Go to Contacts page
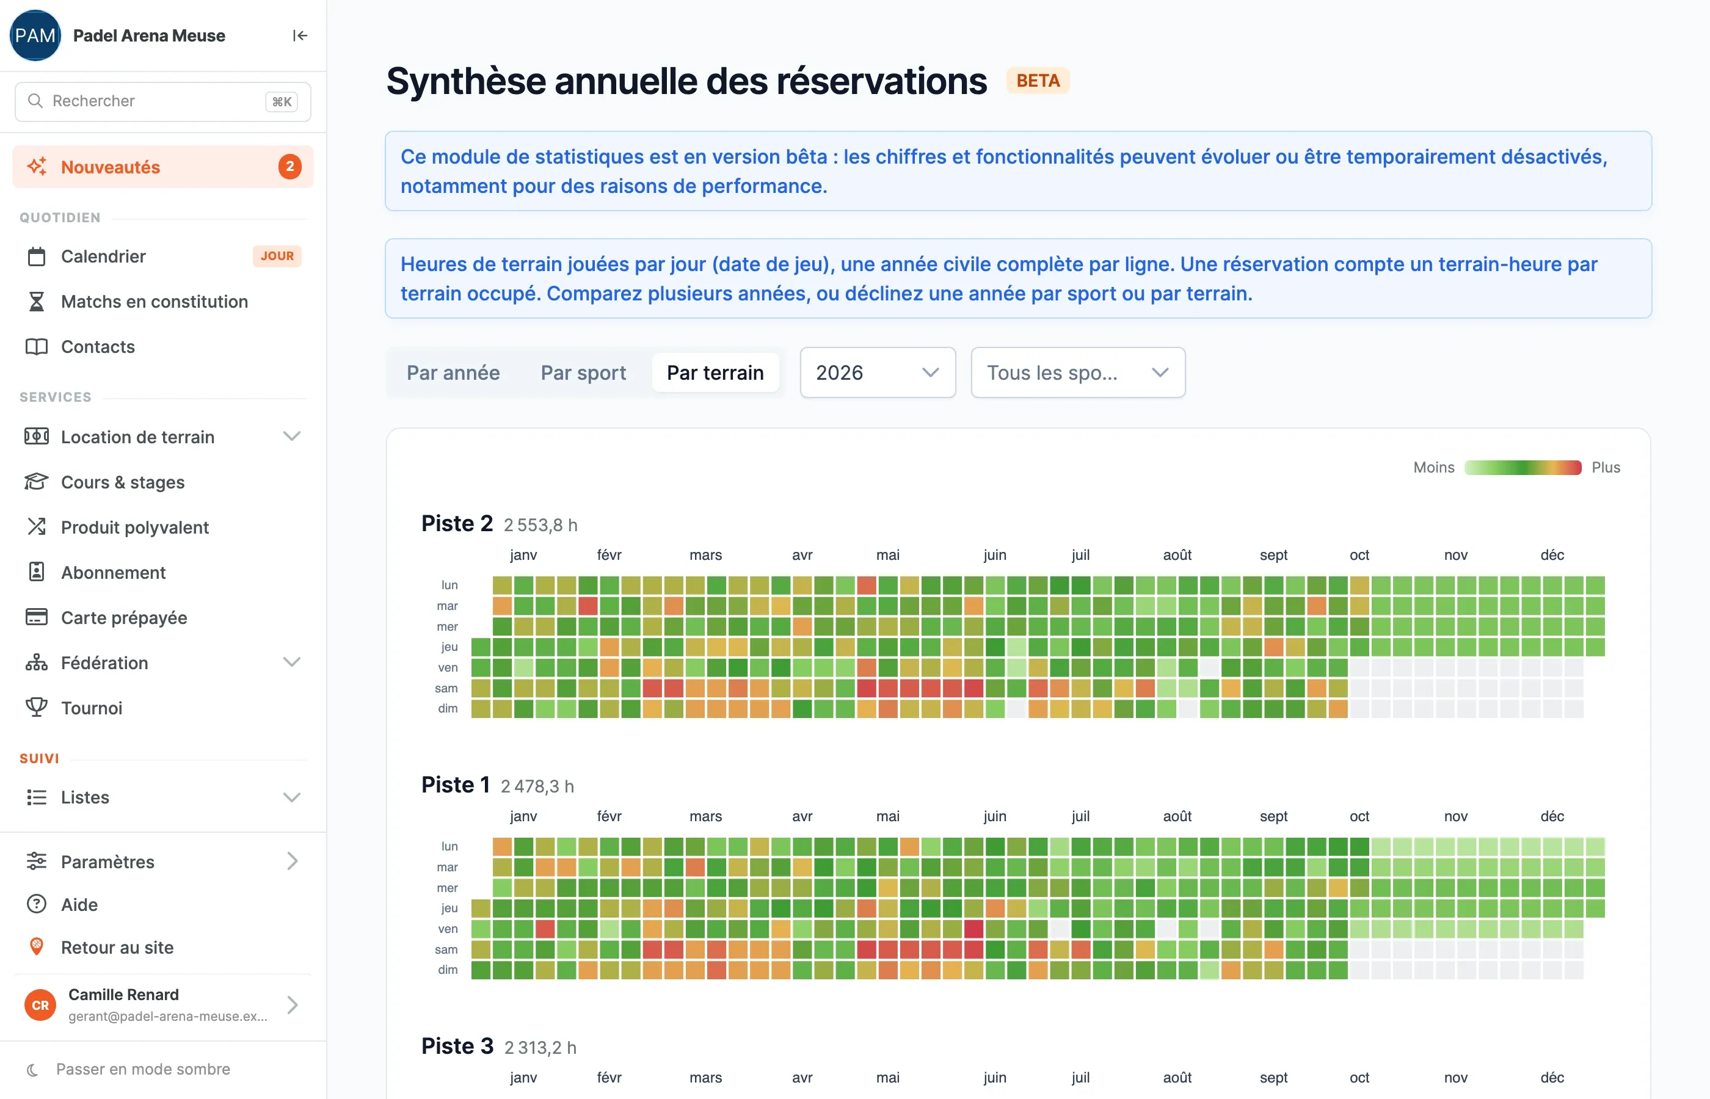This screenshot has height=1099, width=1710. tap(162, 347)
